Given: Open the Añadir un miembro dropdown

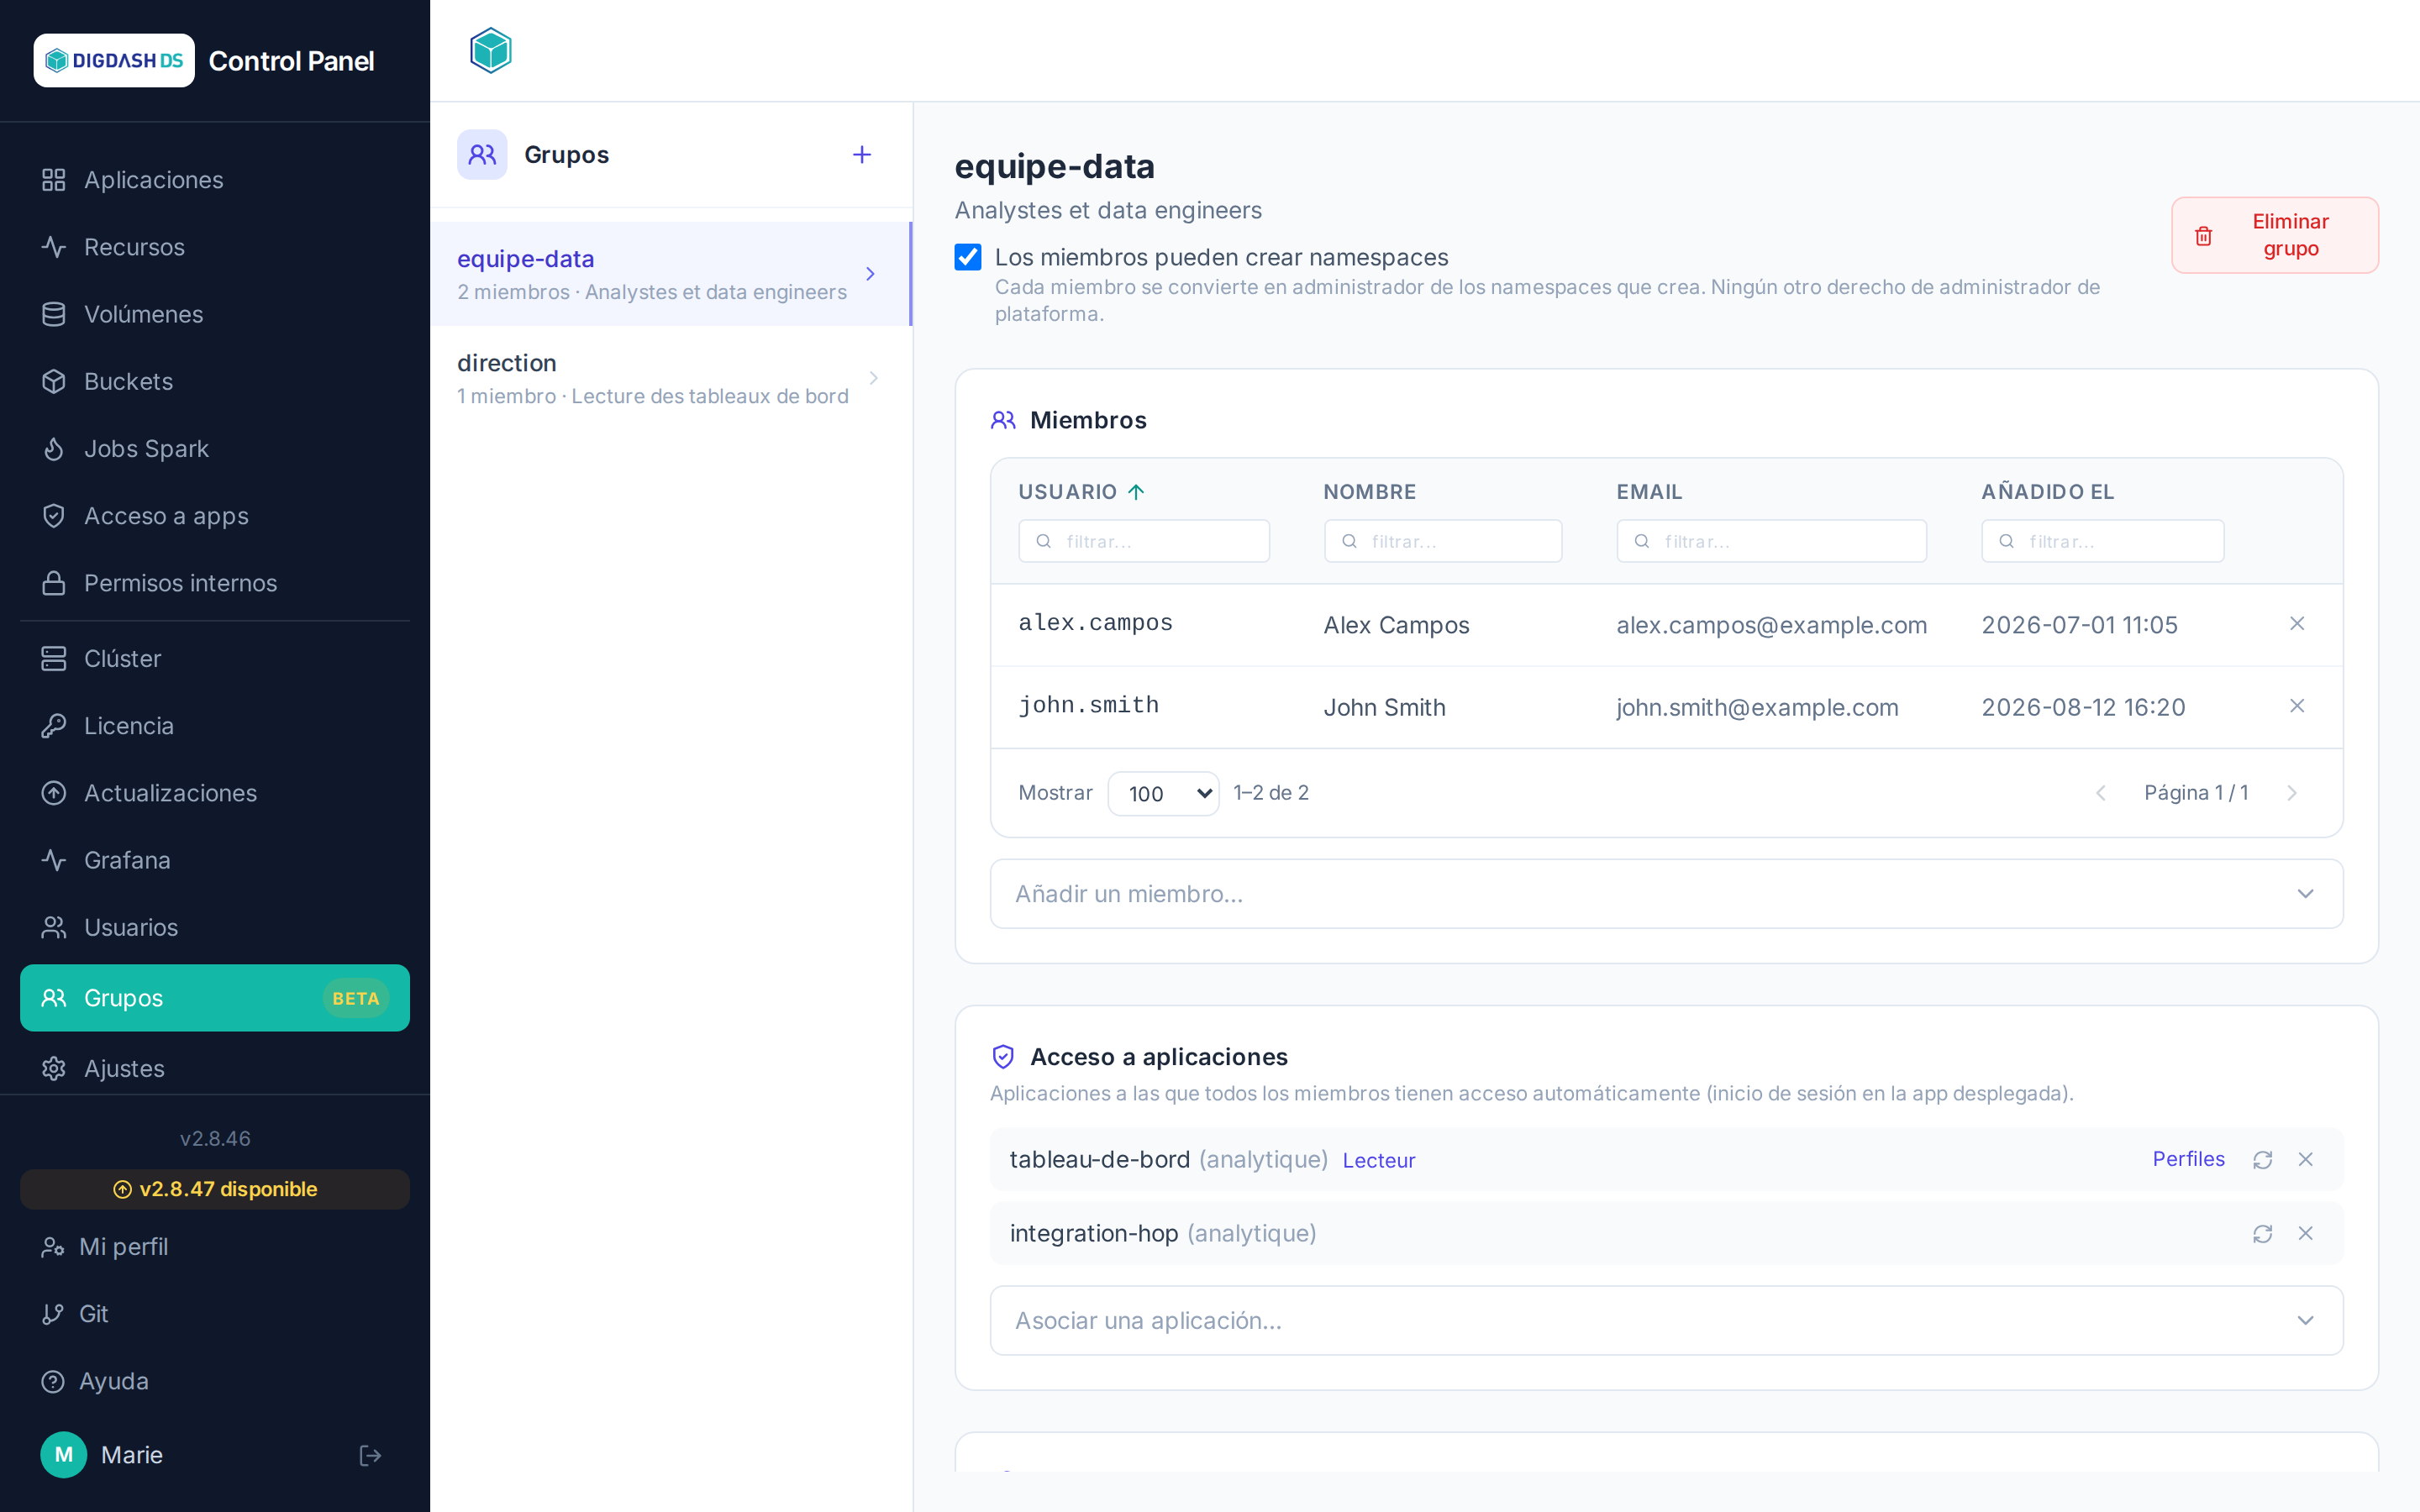Looking at the screenshot, I should tap(1666, 894).
